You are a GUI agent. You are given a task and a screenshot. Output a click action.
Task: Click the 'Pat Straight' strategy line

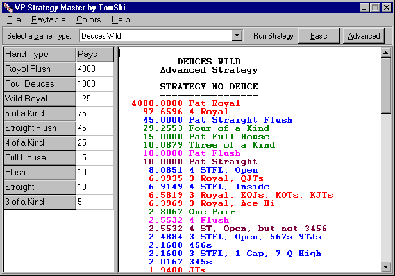click(200, 162)
